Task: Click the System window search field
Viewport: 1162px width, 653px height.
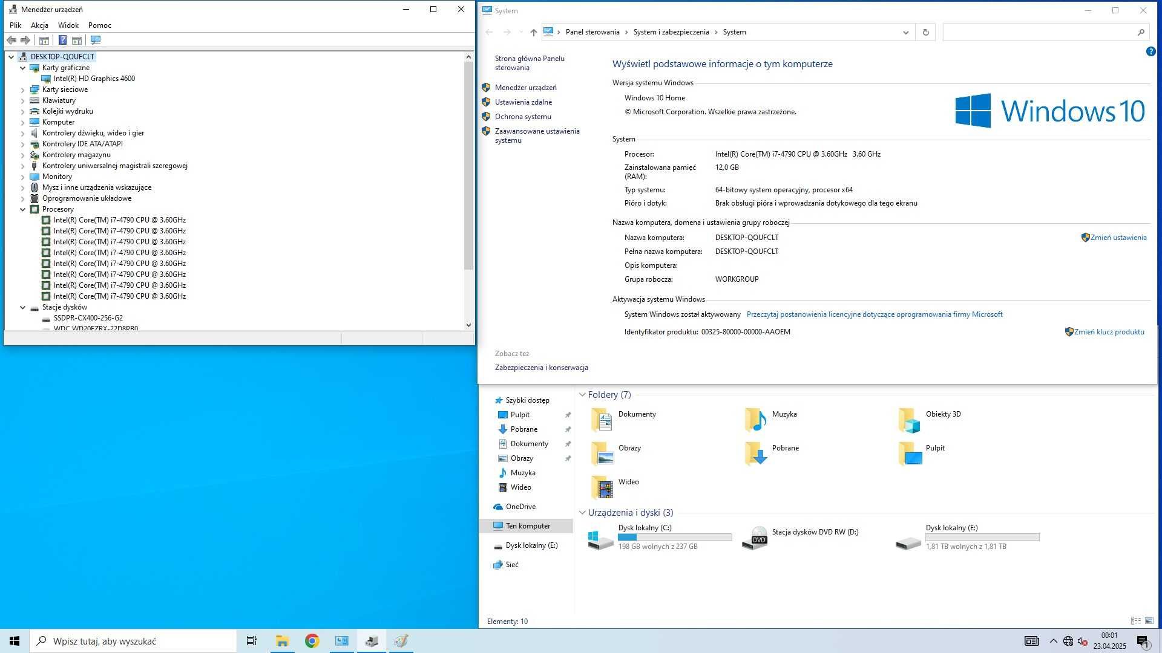Action: tap(1046, 32)
